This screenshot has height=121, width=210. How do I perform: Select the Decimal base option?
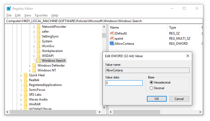(x=151, y=88)
